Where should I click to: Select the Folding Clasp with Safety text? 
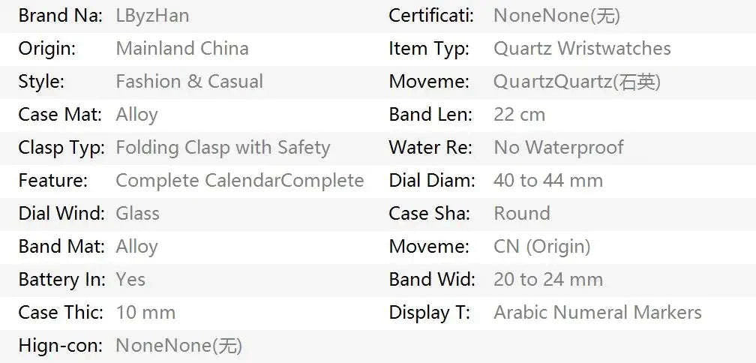(x=223, y=148)
